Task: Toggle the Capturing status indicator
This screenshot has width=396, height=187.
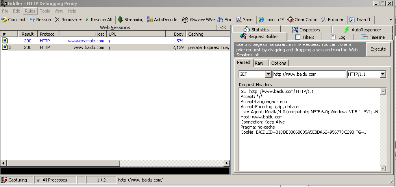Action: pos(15,180)
